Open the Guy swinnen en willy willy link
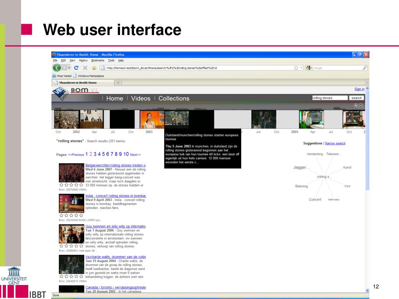Screen dimensions: 399x299 pos(115,226)
